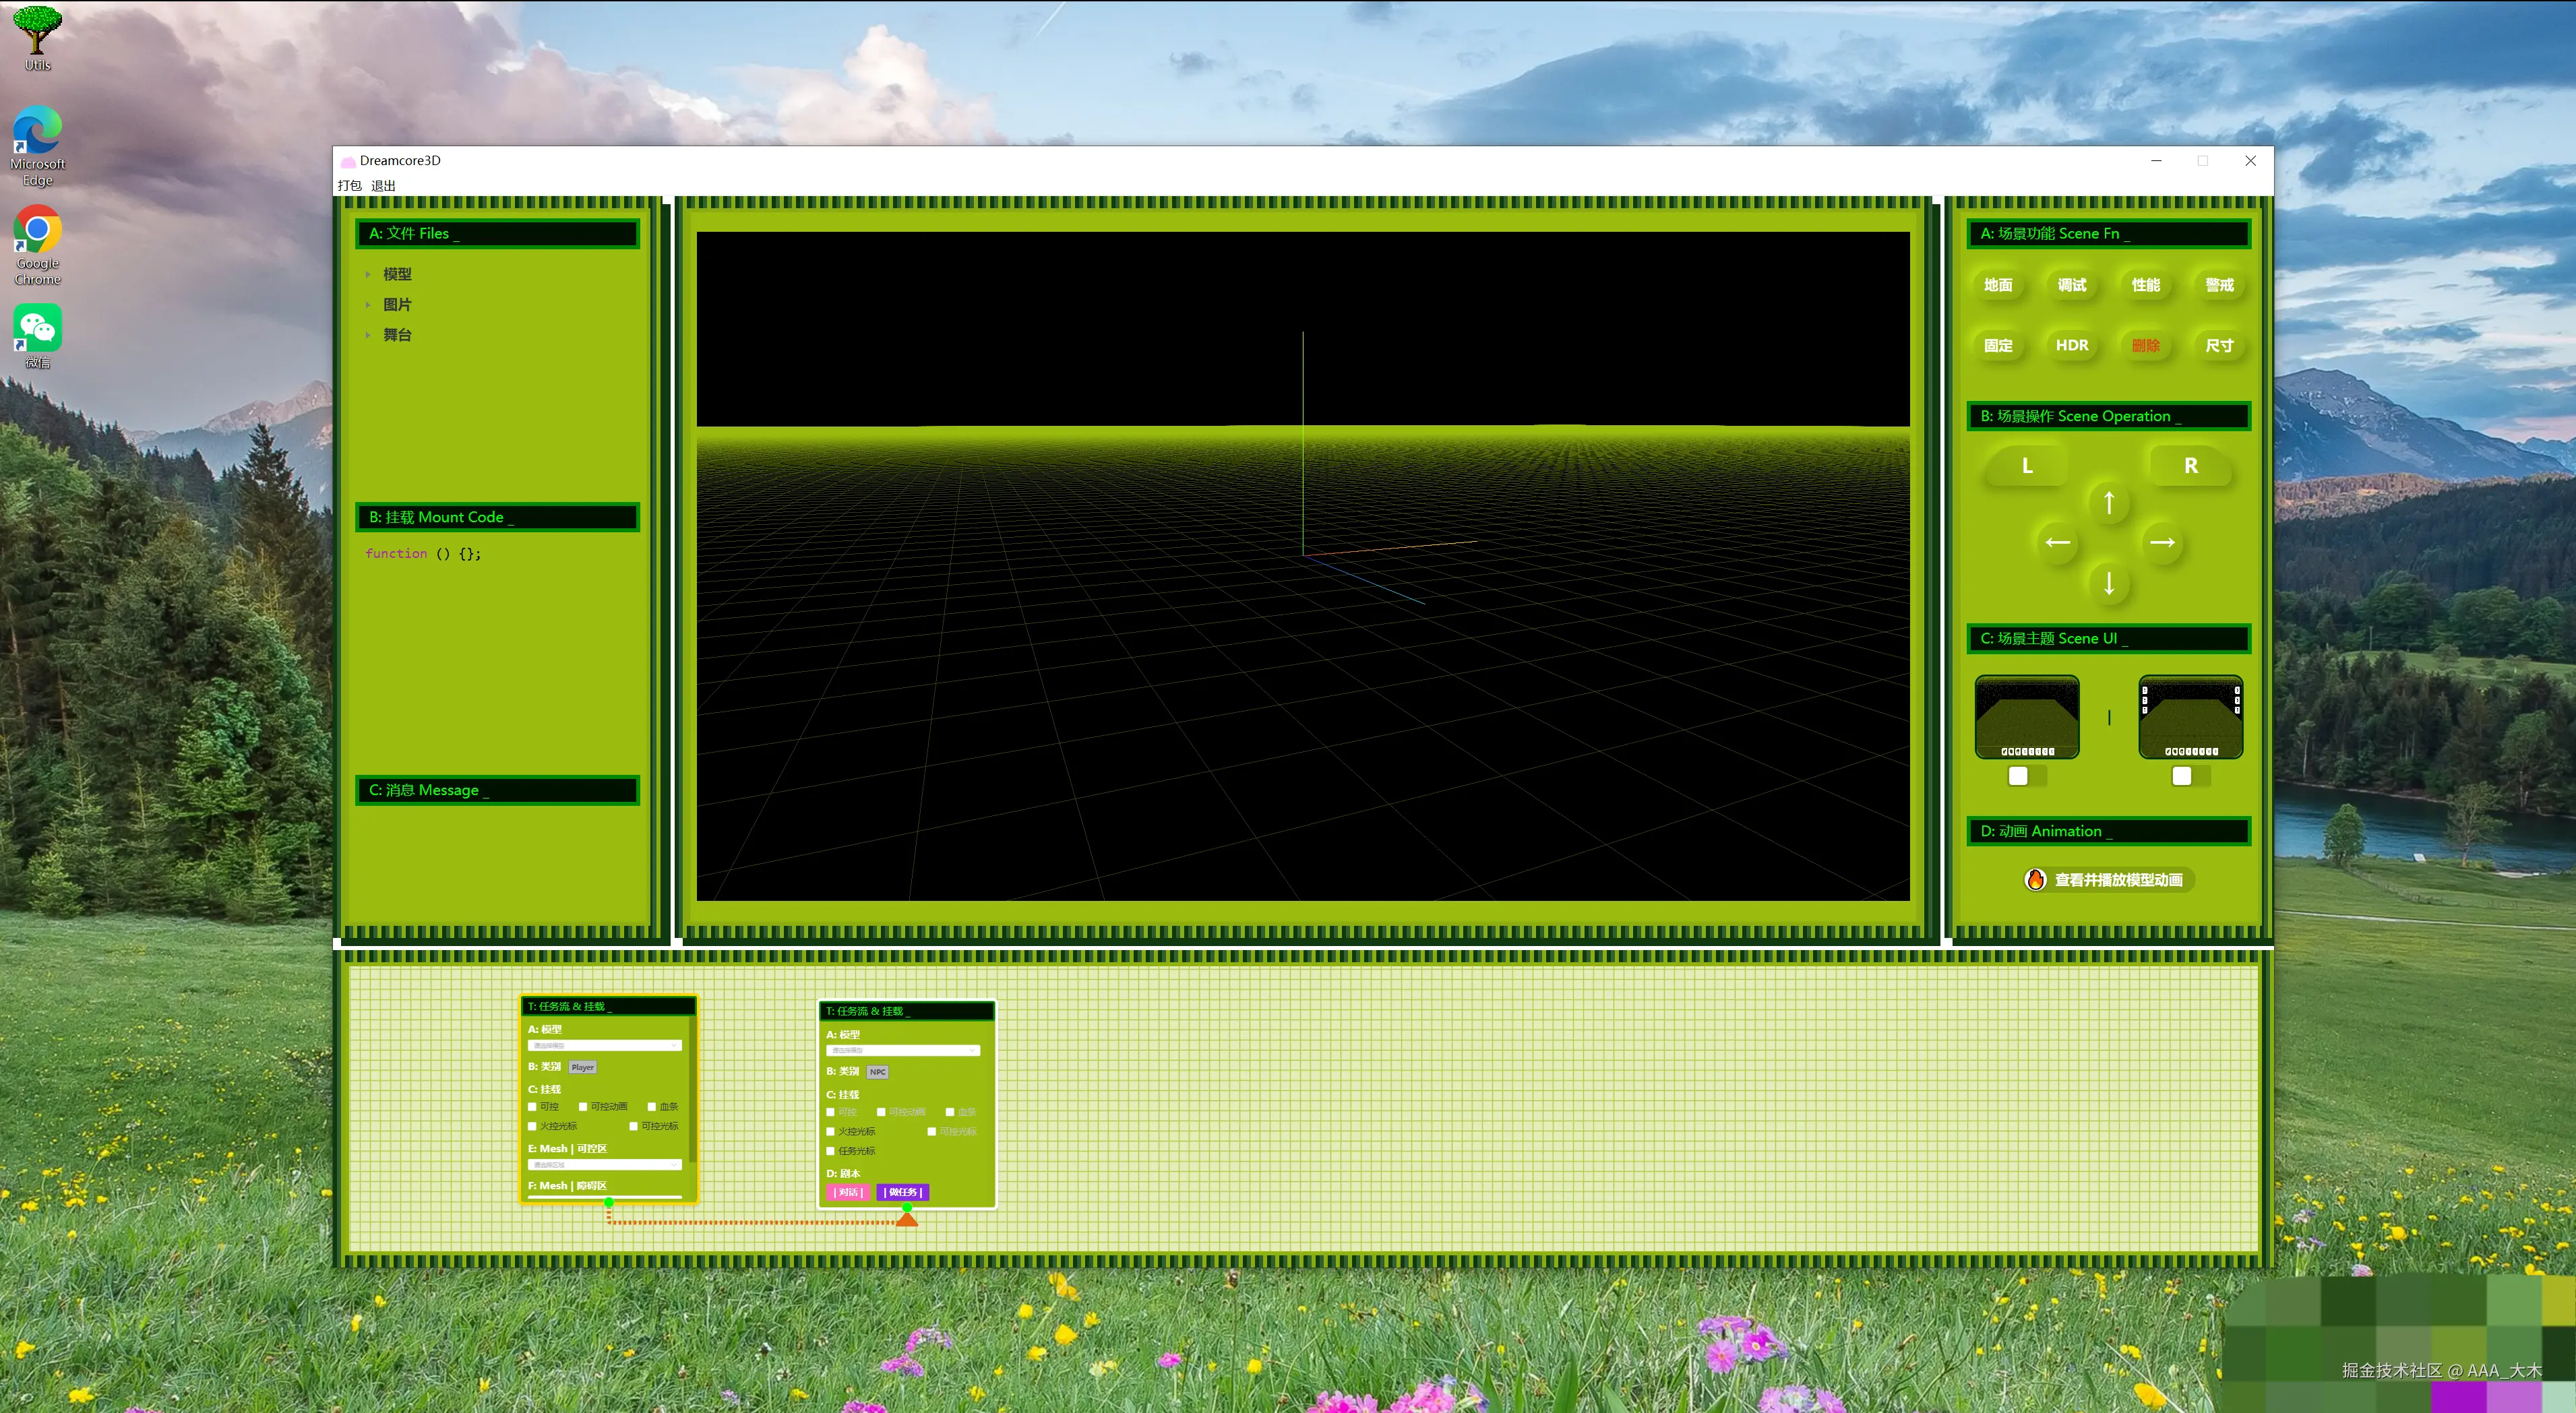Check 可控 in the Player task node
Image resolution: width=2576 pixels, height=1413 pixels.
[x=533, y=1107]
